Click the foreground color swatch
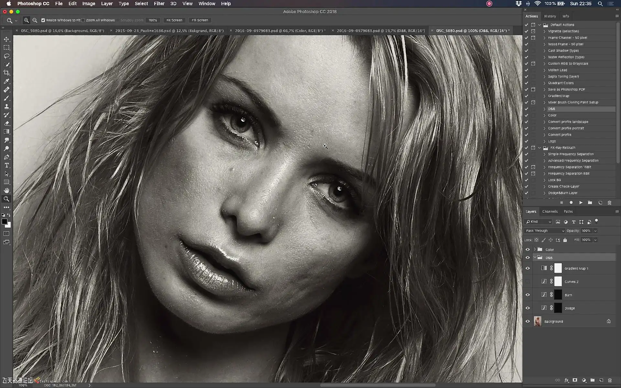The image size is (621, 388). 4,221
